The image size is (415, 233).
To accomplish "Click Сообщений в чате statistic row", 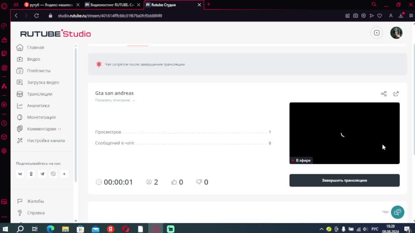I will 183,143.
